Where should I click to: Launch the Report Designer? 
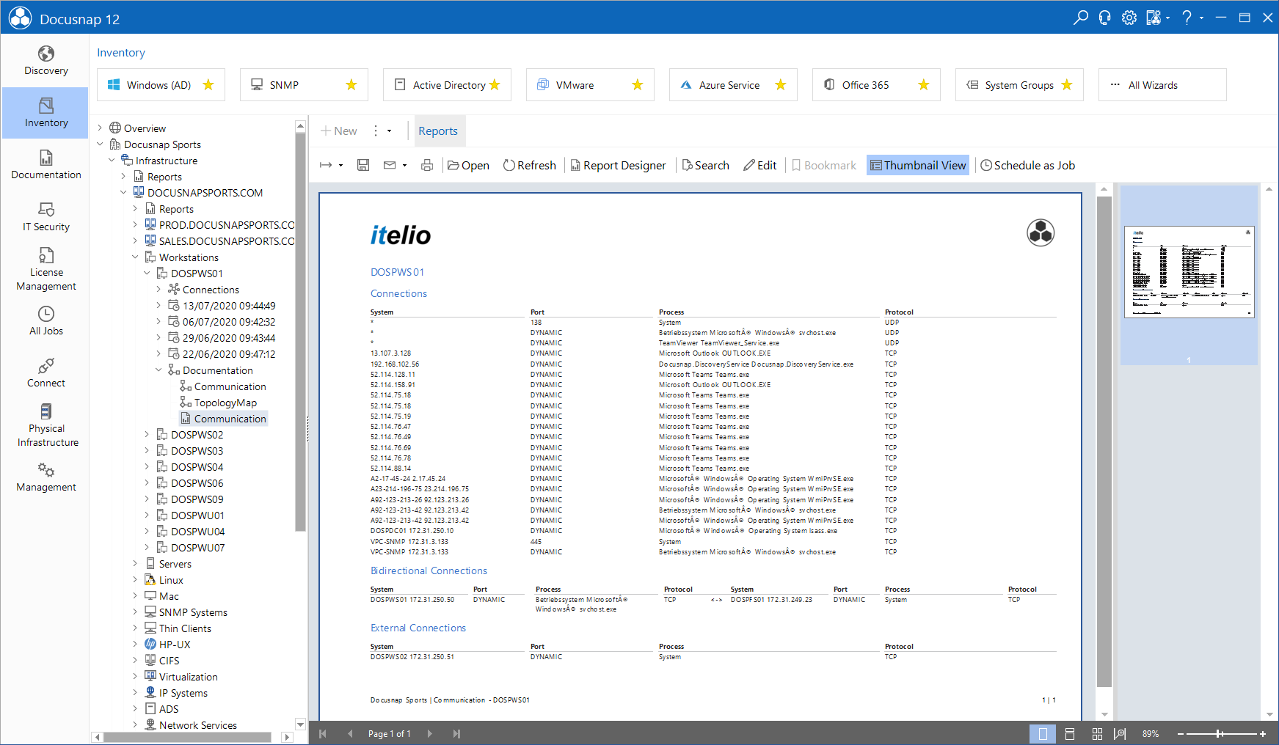click(x=618, y=166)
